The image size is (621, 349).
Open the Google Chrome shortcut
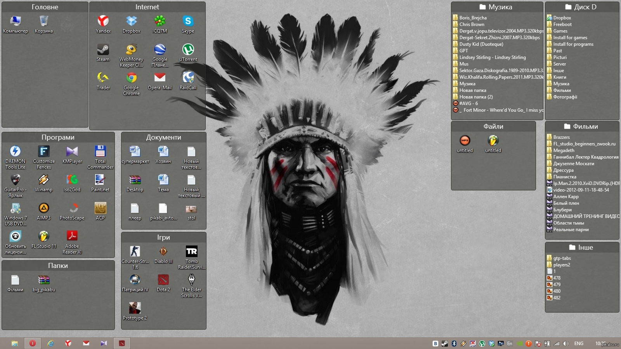coord(132,78)
